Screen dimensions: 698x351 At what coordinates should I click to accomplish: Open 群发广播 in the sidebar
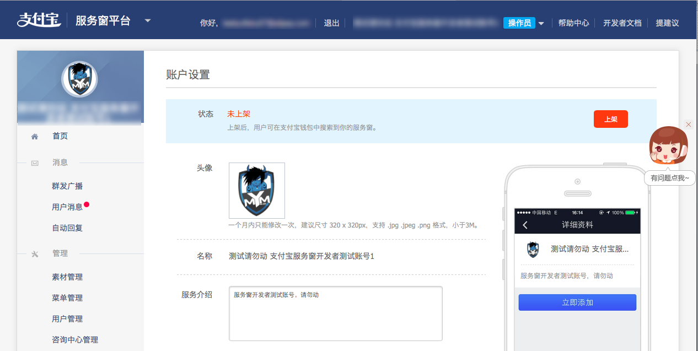point(67,186)
